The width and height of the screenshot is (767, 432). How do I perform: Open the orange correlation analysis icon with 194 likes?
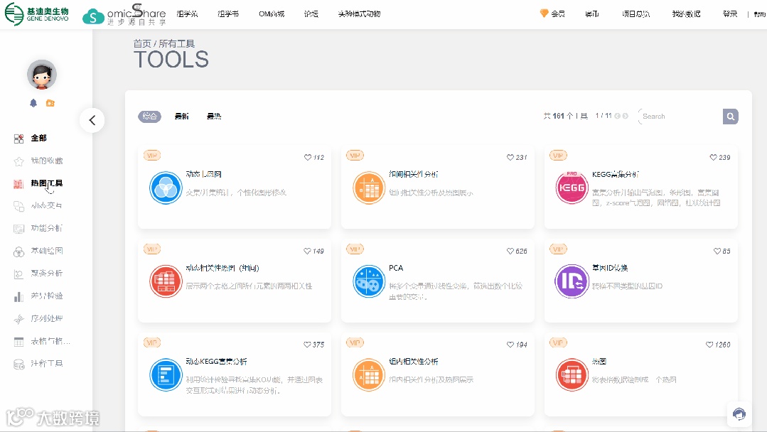click(x=369, y=375)
